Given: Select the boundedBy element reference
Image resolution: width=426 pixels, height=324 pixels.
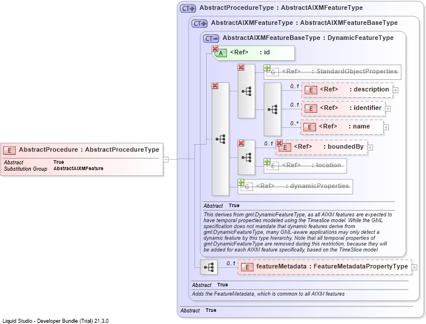Looking at the screenshot, I should click(x=321, y=148).
